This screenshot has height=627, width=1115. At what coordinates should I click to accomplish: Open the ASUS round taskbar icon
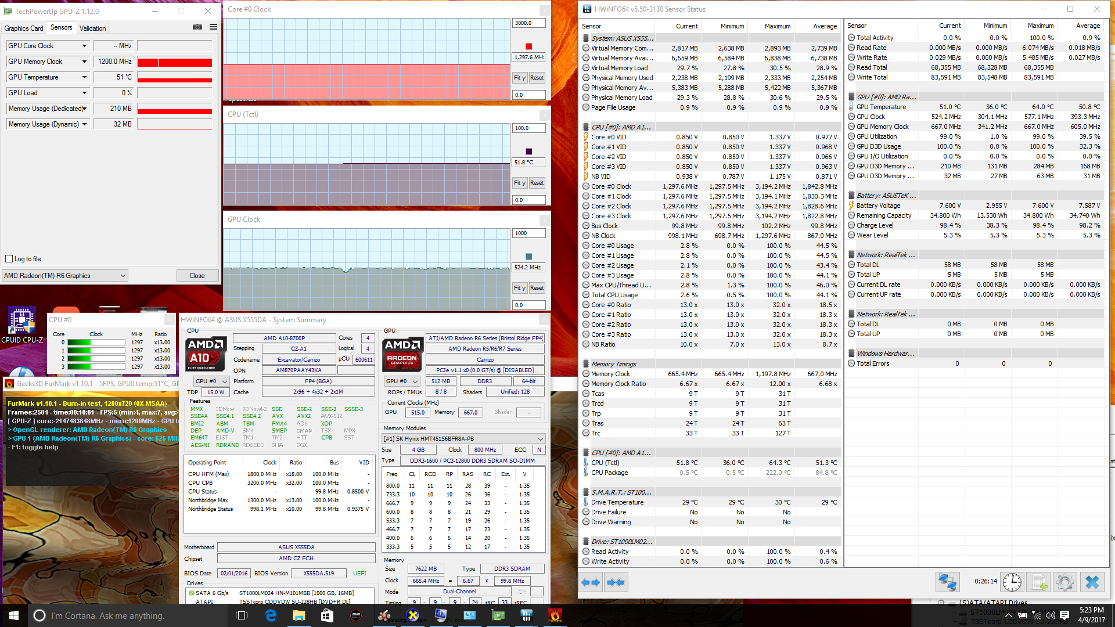pyautogui.click(x=356, y=615)
